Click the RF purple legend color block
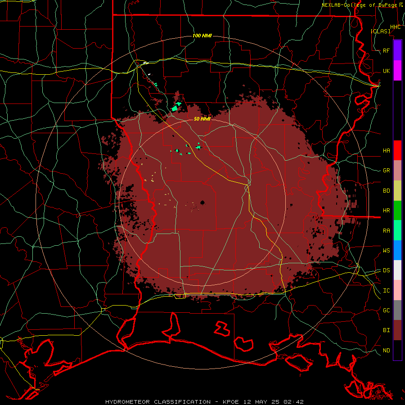The width and height of the screenshot is (405, 405). point(397,50)
